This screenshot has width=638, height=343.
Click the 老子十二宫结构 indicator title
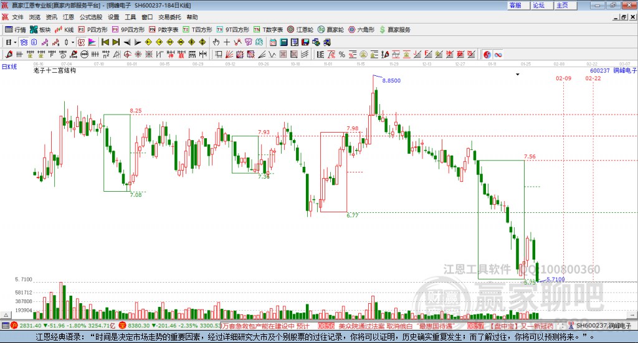[x=55, y=70]
